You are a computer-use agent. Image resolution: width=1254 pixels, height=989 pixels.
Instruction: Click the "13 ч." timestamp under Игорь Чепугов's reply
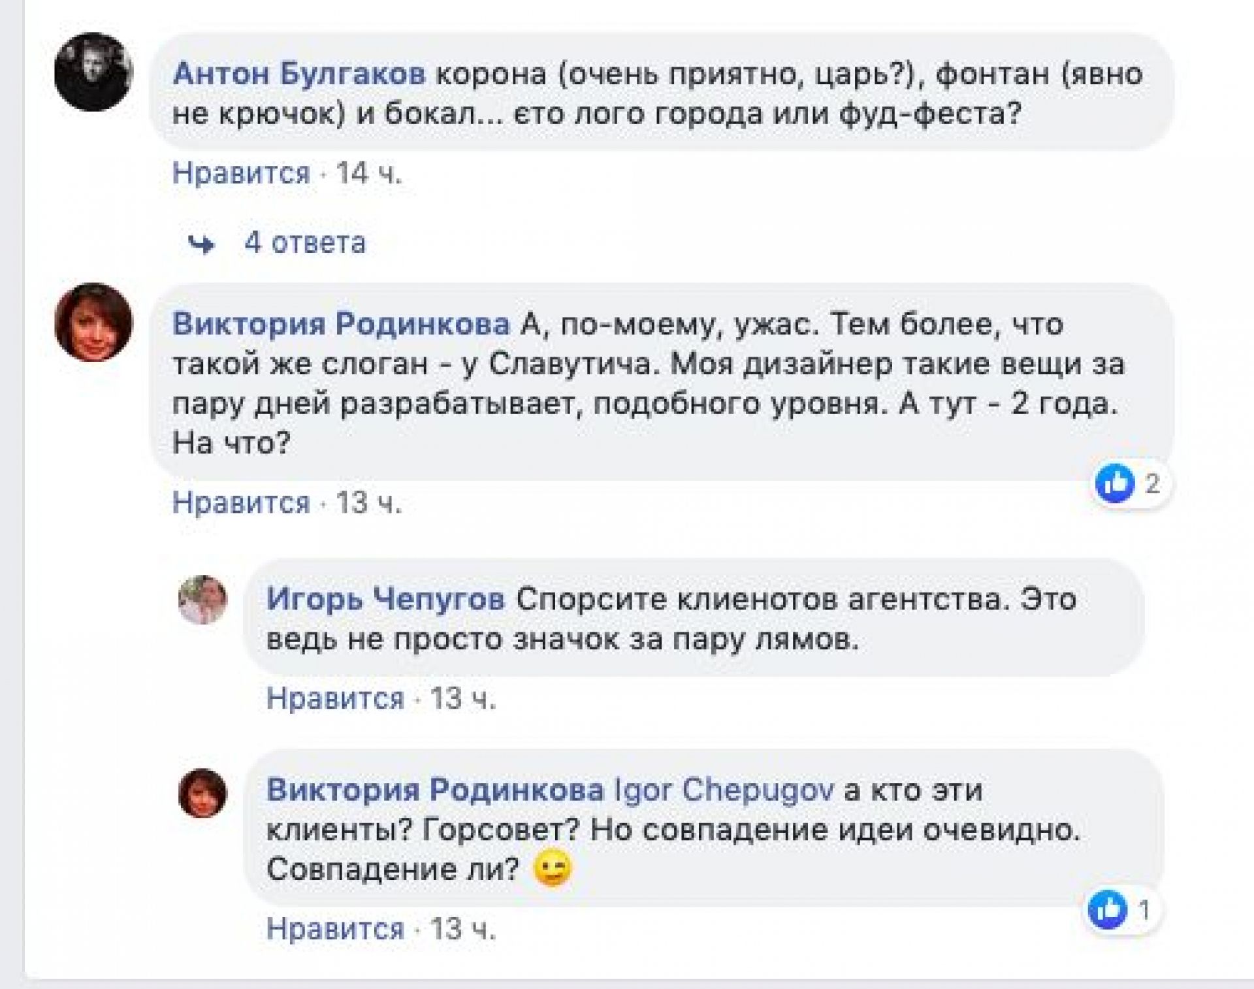click(x=462, y=699)
